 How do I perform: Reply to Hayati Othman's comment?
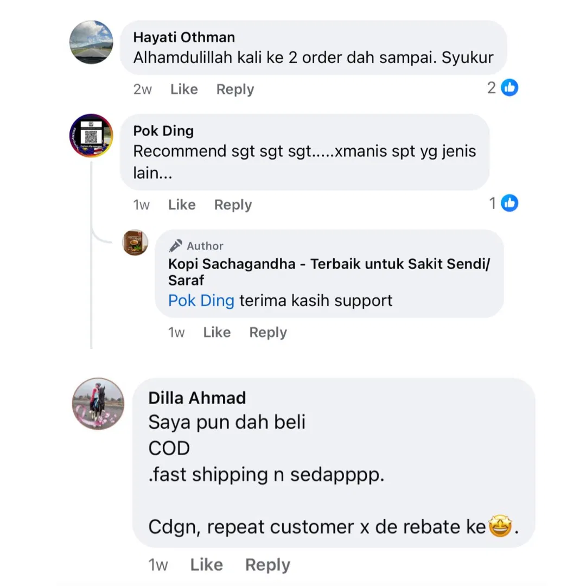point(235,90)
